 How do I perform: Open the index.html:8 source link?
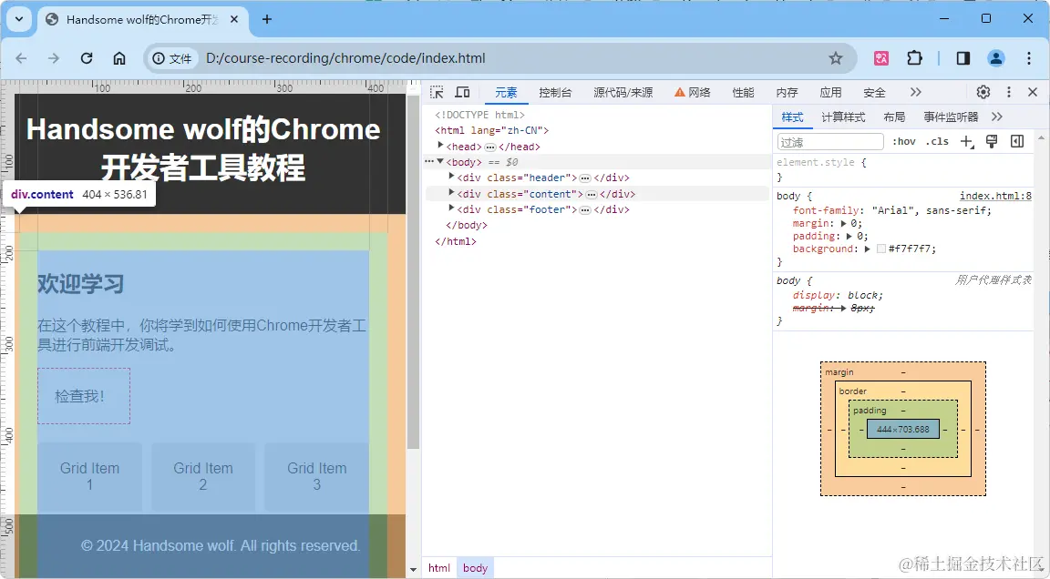tap(995, 196)
